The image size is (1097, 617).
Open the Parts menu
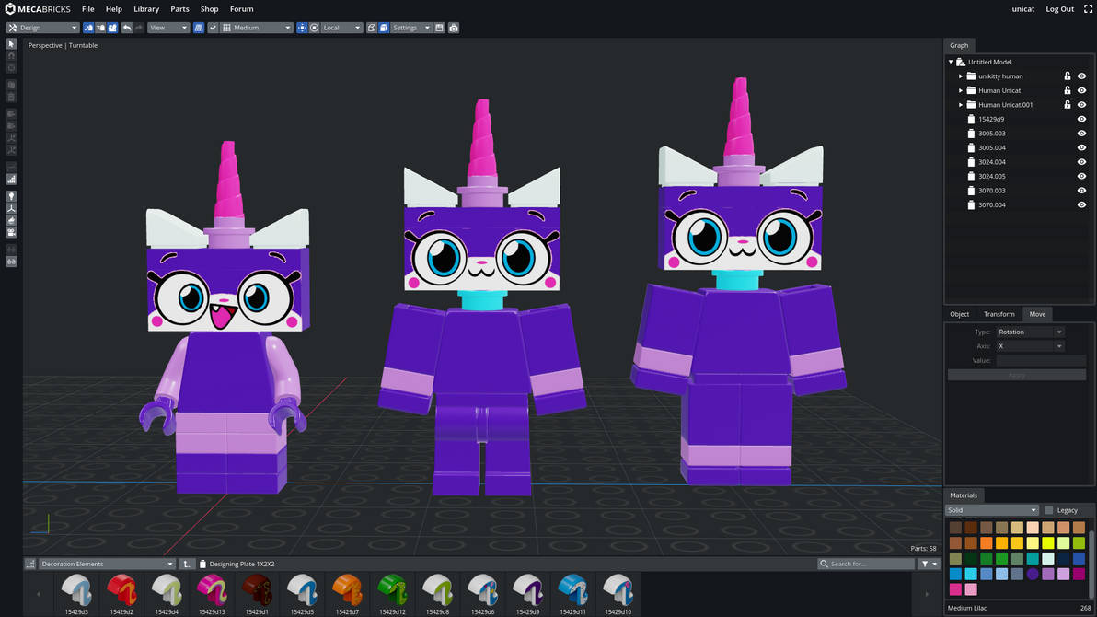point(179,9)
